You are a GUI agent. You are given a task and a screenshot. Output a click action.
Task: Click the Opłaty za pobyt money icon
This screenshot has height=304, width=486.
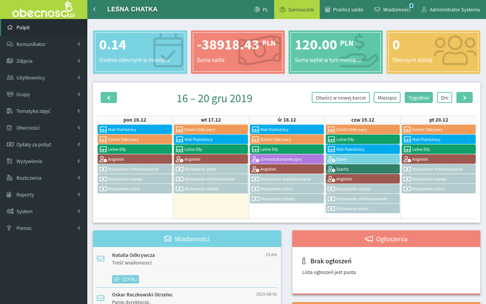point(10,144)
